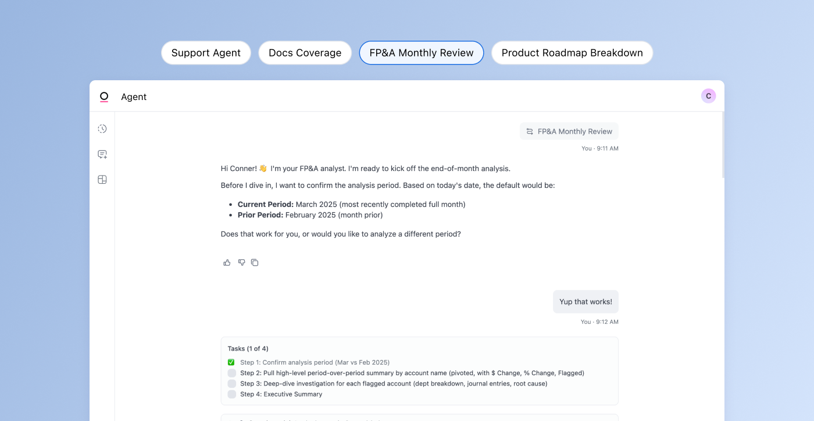Select the FP&A Monthly Review tab
Viewport: 814px width, 421px height.
(x=422, y=53)
